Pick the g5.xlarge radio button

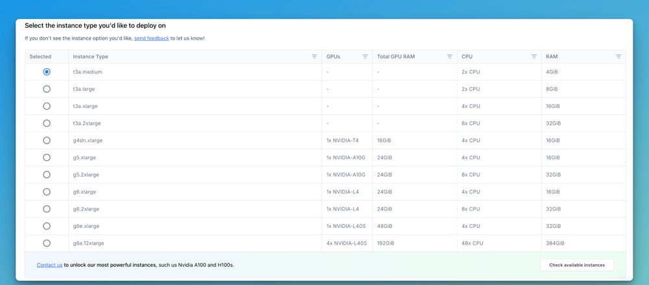click(x=47, y=158)
